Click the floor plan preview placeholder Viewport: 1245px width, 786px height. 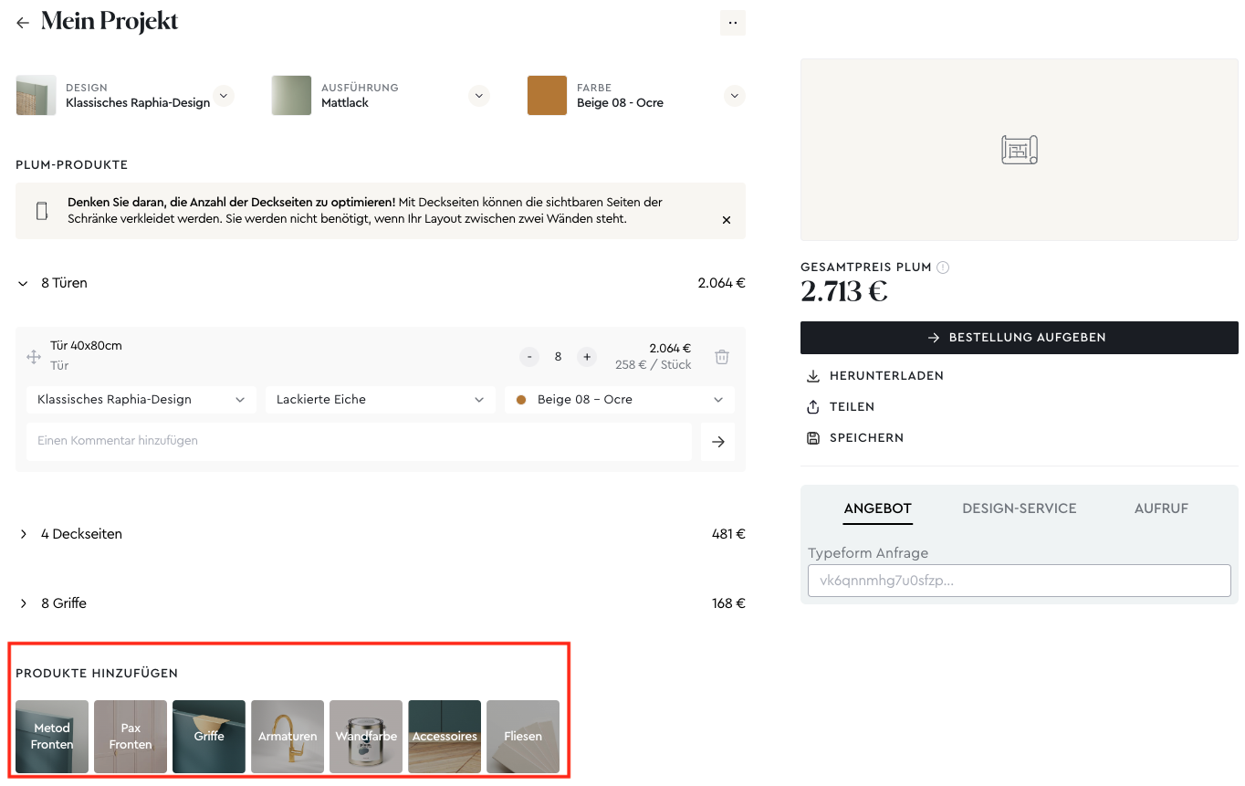(x=1019, y=150)
